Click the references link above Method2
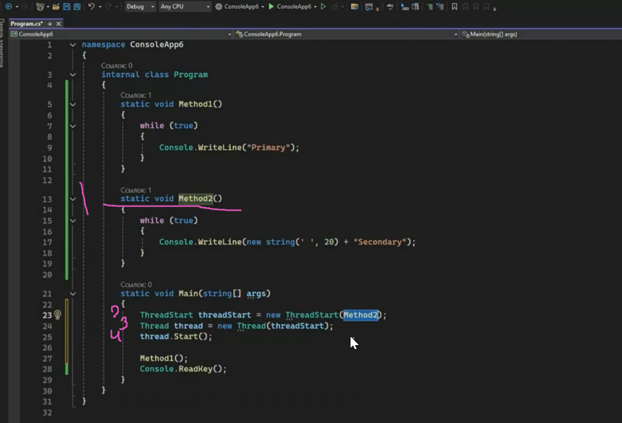The height and width of the screenshot is (423, 622). click(x=136, y=190)
